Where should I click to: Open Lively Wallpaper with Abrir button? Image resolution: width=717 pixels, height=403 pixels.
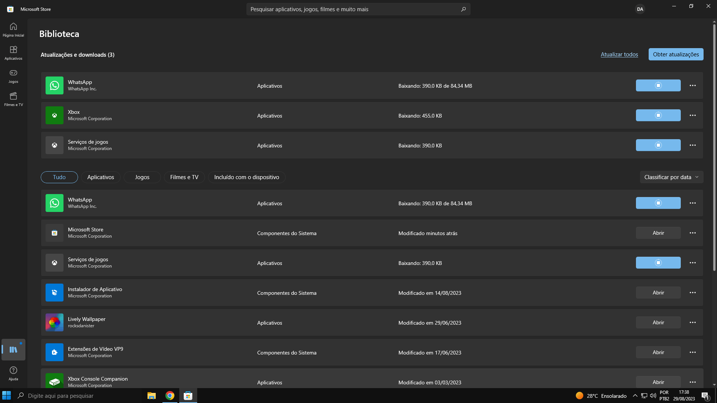point(658,322)
